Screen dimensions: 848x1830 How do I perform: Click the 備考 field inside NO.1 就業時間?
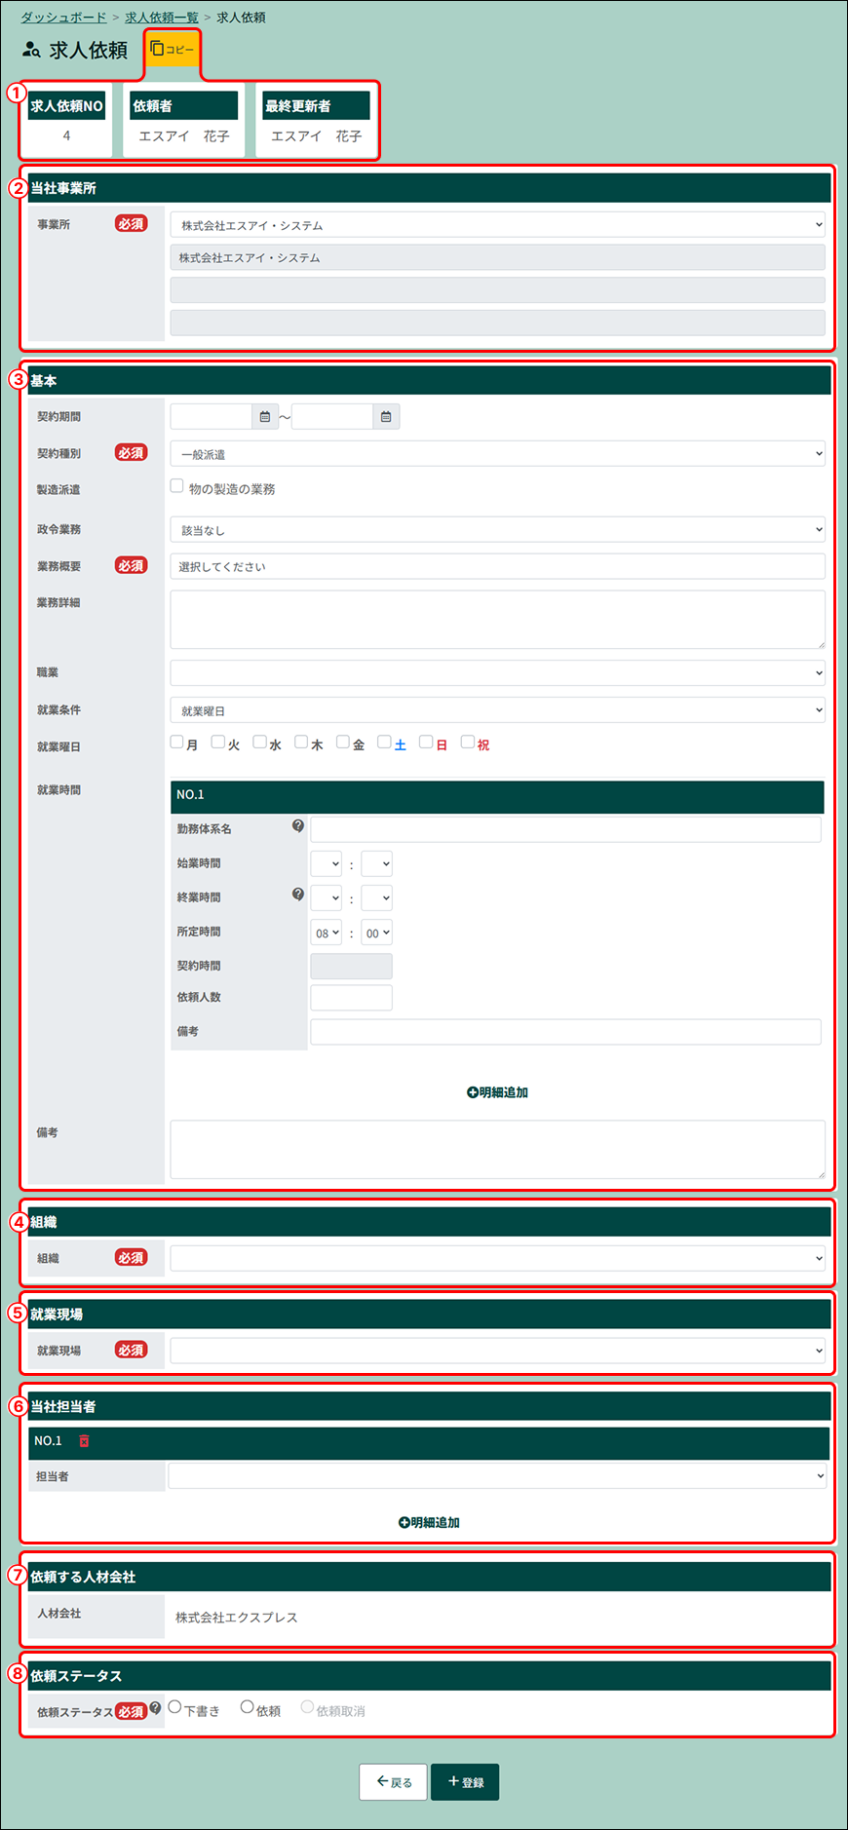click(565, 1032)
